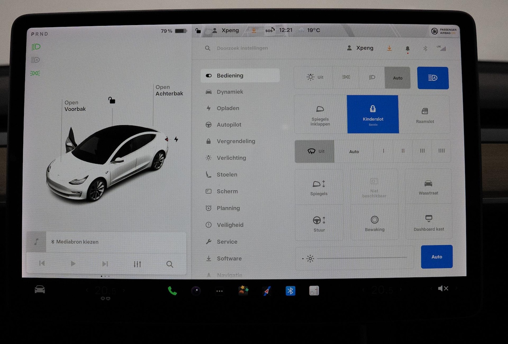
Task: Choose media source via Mediabron kiezen
Action: click(77, 242)
